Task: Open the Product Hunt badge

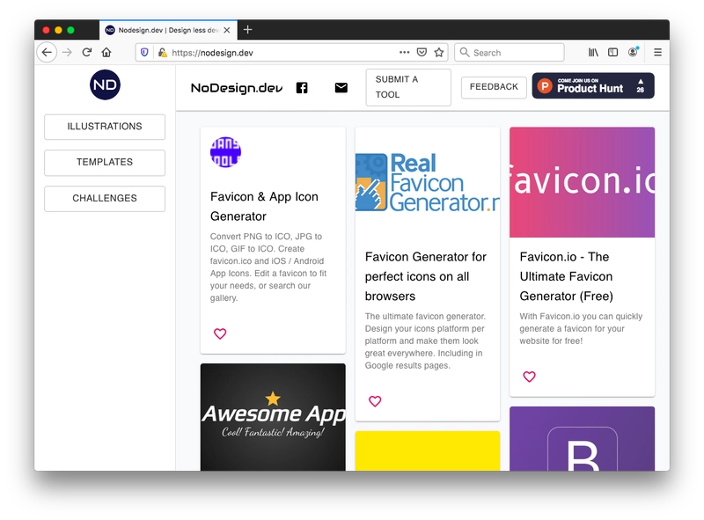Action: tap(593, 85)
